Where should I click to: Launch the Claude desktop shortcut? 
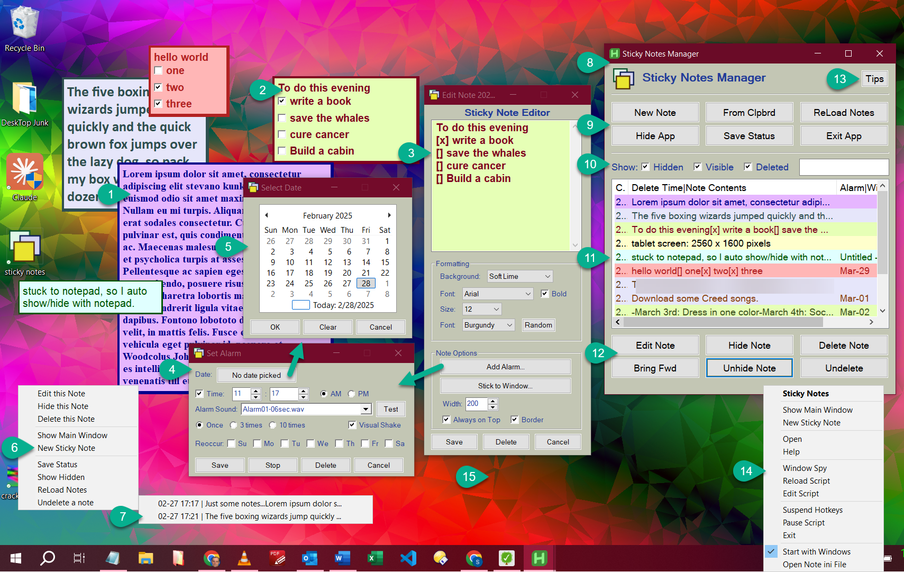24,177
